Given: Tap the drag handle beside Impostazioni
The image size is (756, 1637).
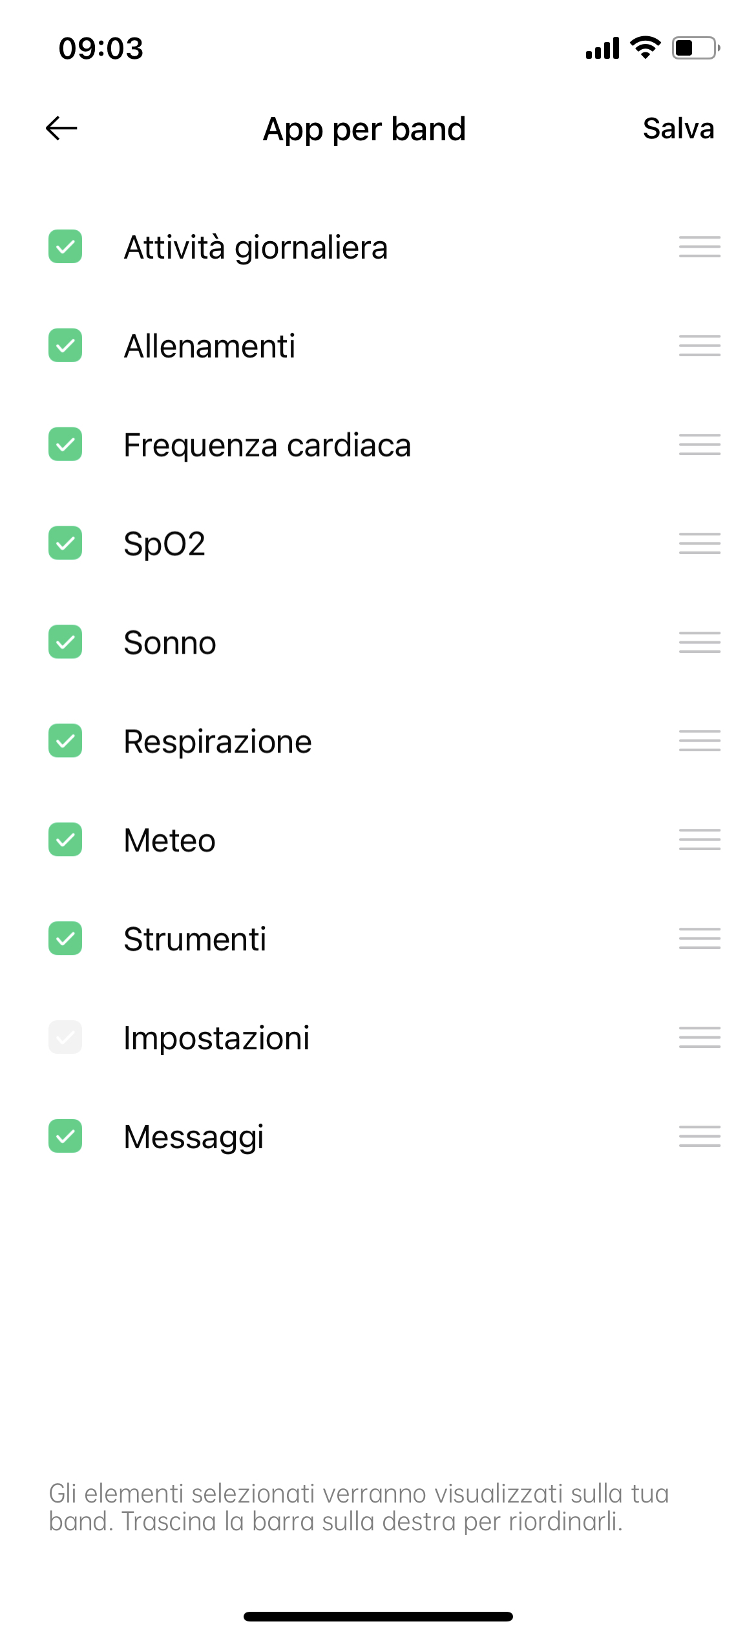Looking at the screenshot, I should [x=699, y=1038].
